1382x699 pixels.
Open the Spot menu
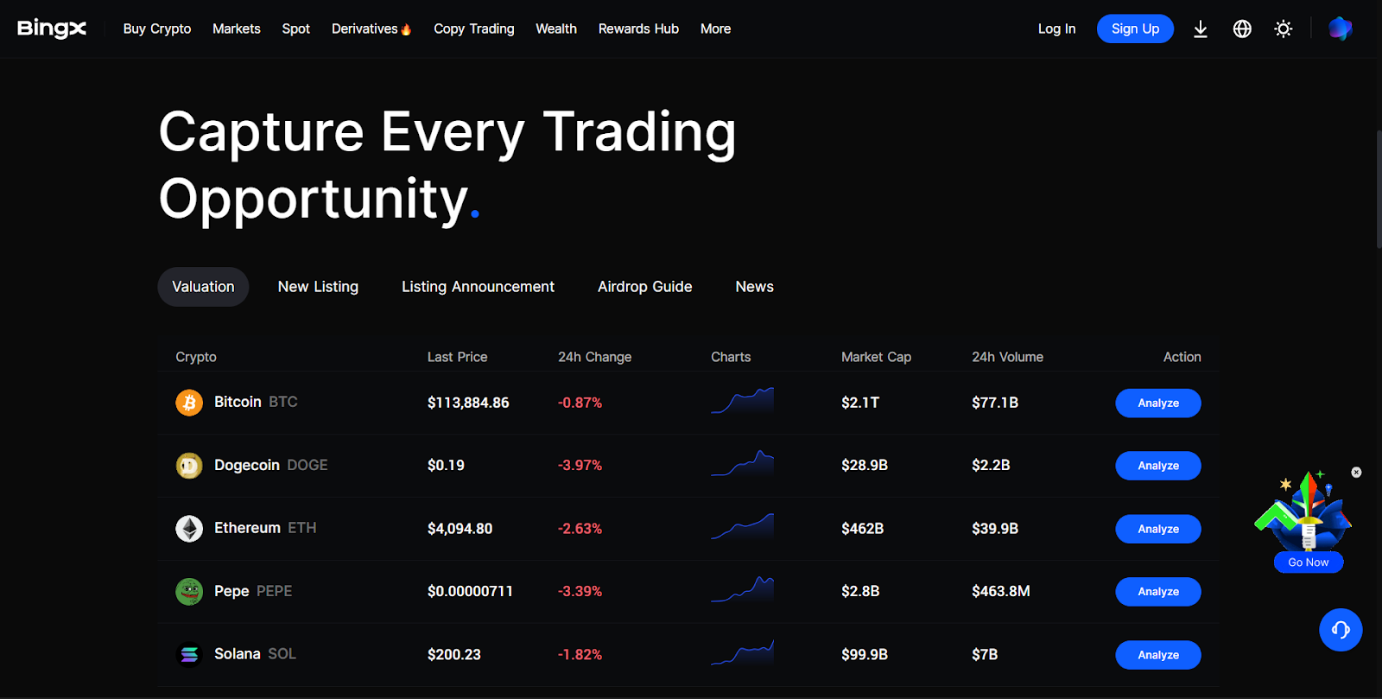295,29
